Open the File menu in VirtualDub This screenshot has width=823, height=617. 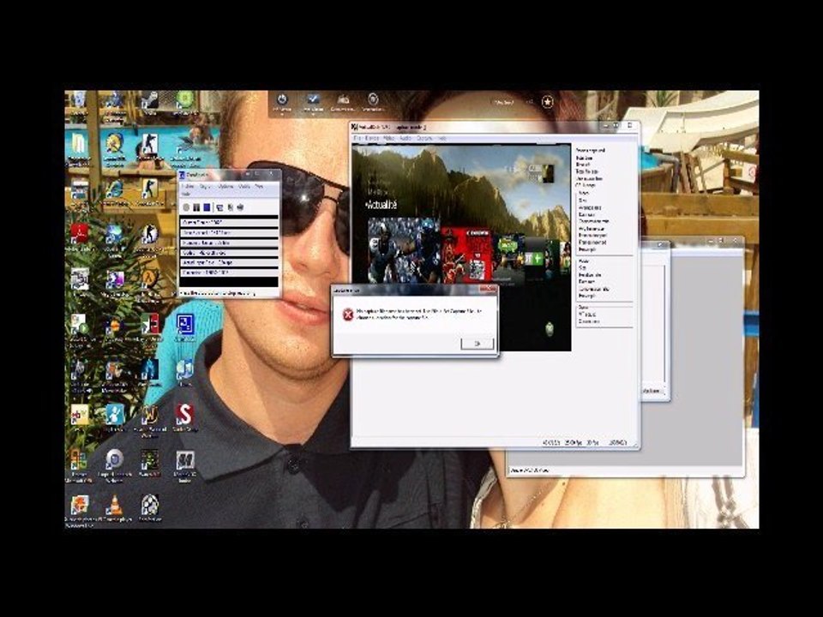coord(357,139)
